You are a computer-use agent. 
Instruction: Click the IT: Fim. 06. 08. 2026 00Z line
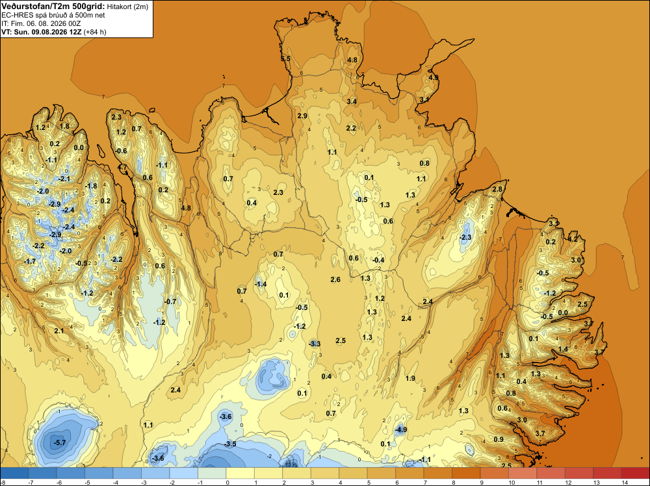click(41, 23)
